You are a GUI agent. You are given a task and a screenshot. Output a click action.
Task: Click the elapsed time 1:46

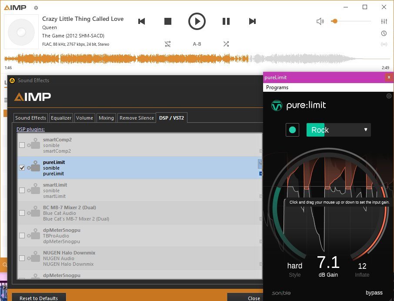click(8, 67)
